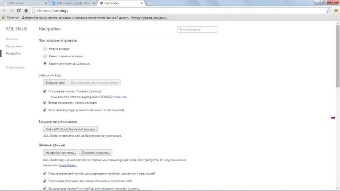Click the www.aol.com home page URL text
The image size is (340, 191).
81,97
